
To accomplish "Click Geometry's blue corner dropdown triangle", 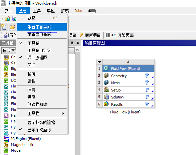I will pos(152,77).
